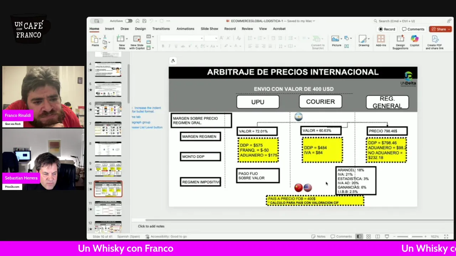Viewport: 456px width, 256px height.
Task: Expand the Saved to my Mac dropdown
Action: [x=313, y=21]
